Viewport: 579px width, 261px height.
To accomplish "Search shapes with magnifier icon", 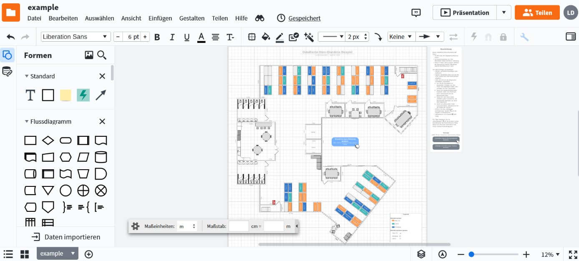I will click(x=102, y=55).
